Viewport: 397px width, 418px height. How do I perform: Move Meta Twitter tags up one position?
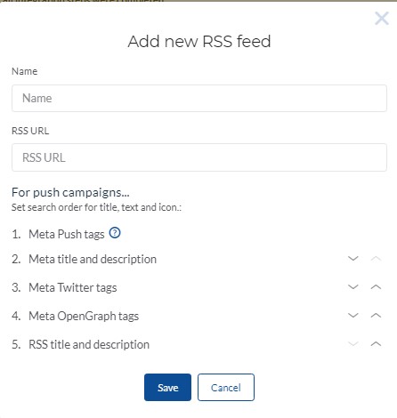(x=376, y=287)
